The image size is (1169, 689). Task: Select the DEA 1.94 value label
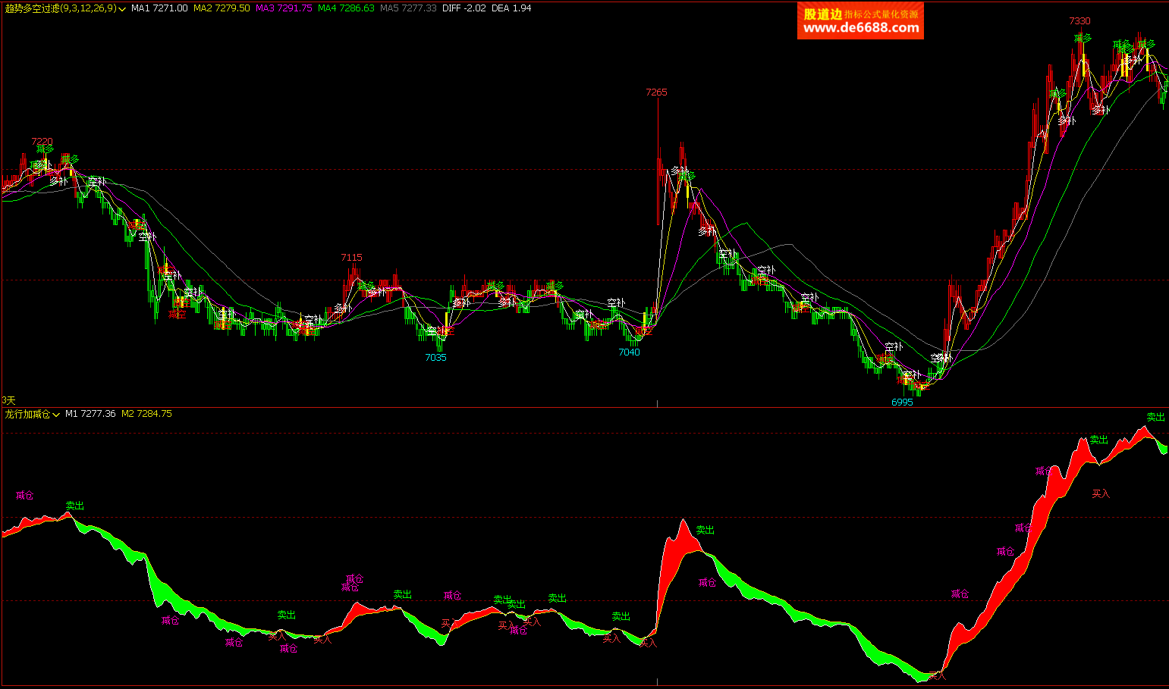click(x=511, y=8)
